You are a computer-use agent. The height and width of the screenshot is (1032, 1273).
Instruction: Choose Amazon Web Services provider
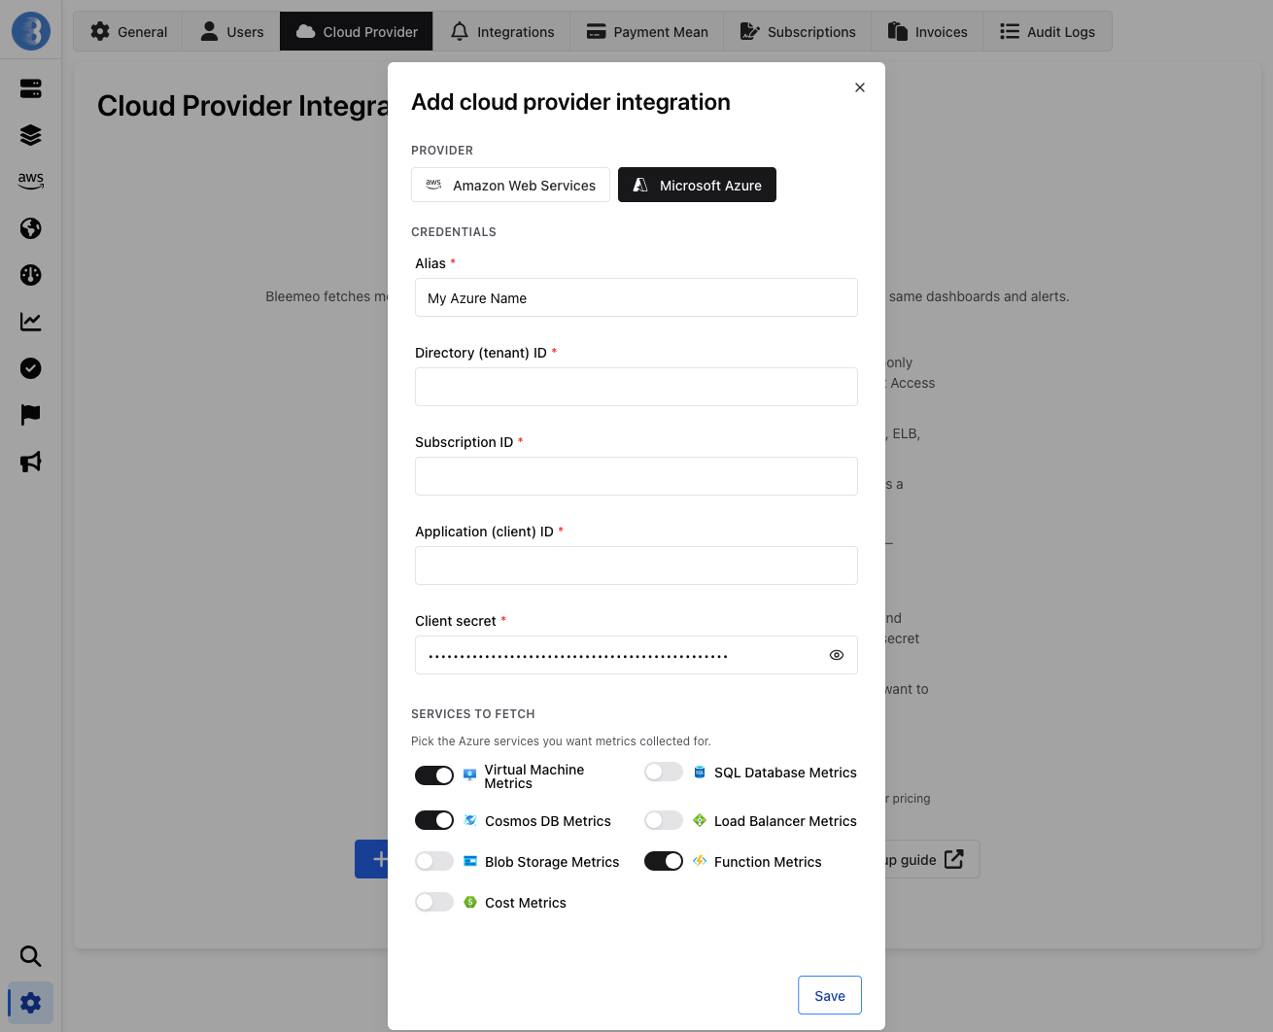click(x=510, y=185)
